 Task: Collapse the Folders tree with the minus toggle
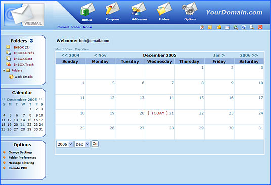(x=4, y=70)
